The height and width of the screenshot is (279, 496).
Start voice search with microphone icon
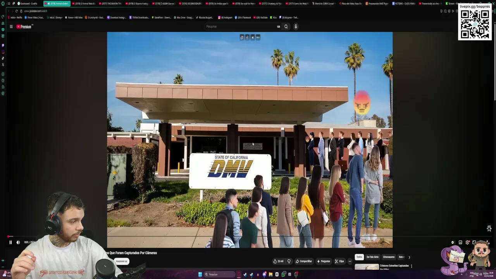(296, 27)
